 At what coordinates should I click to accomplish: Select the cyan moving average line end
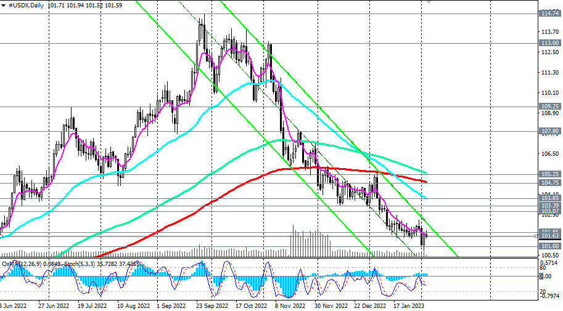[425, 198]
